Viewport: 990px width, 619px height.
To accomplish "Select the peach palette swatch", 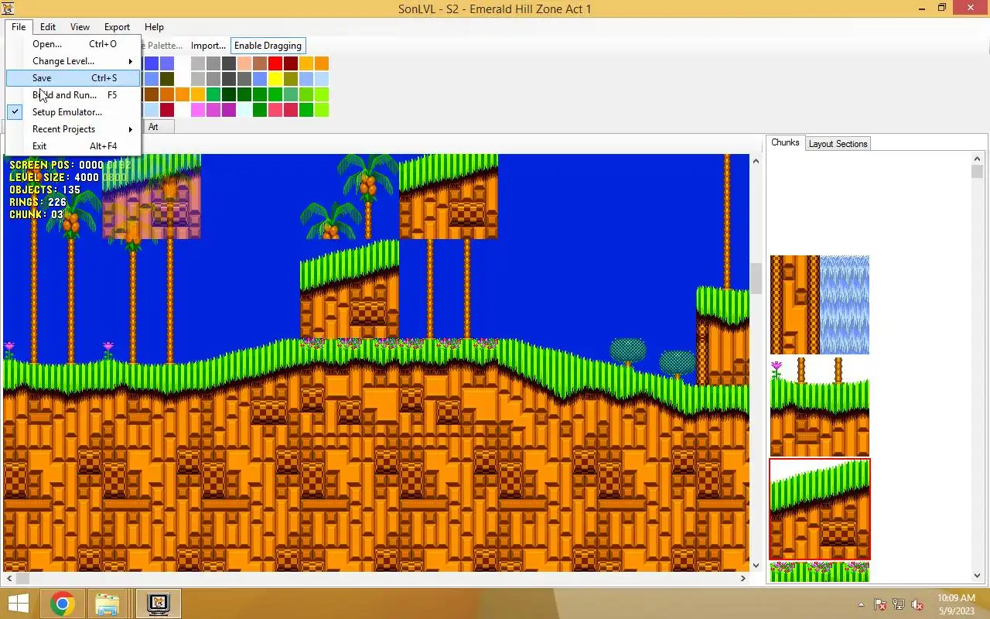I will (244, 63).
